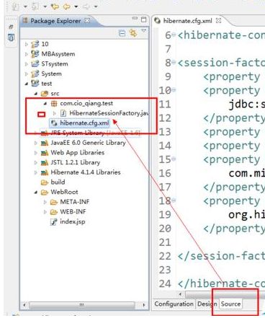Expand Hibernate 4.1.4 Libraries node

(x=36, y=172)
